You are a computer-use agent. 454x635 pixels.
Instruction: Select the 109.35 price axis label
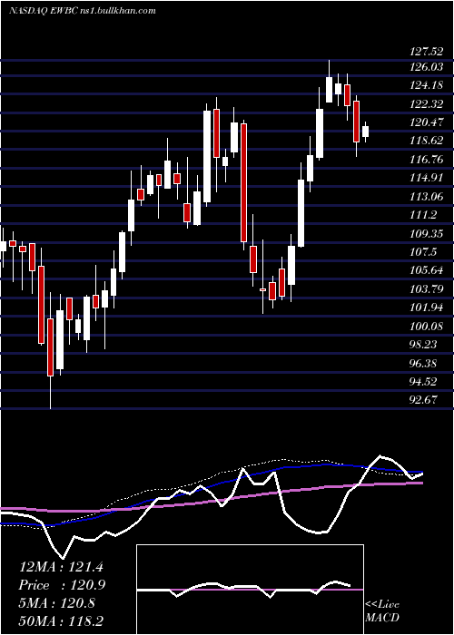[x=426, y=233]
